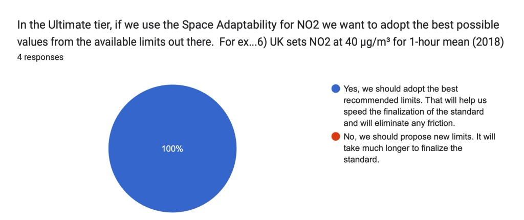Click the blue legend color dot
The height and width of the screenshot is (220, 524).
pos(336,89)
